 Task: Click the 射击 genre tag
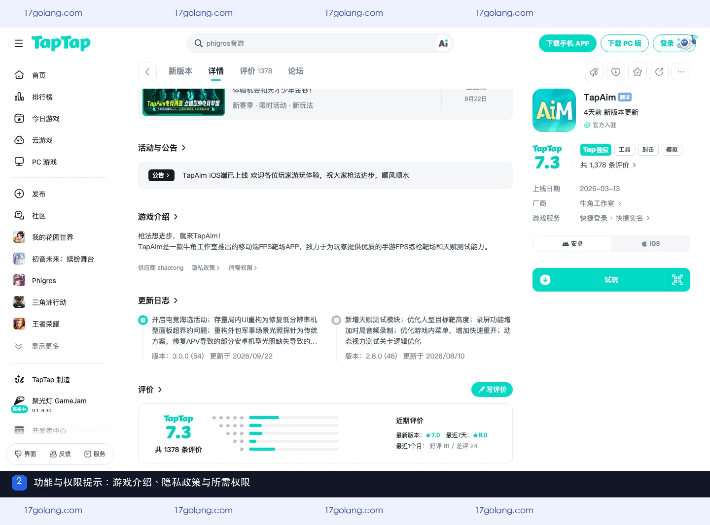(648, 150)
